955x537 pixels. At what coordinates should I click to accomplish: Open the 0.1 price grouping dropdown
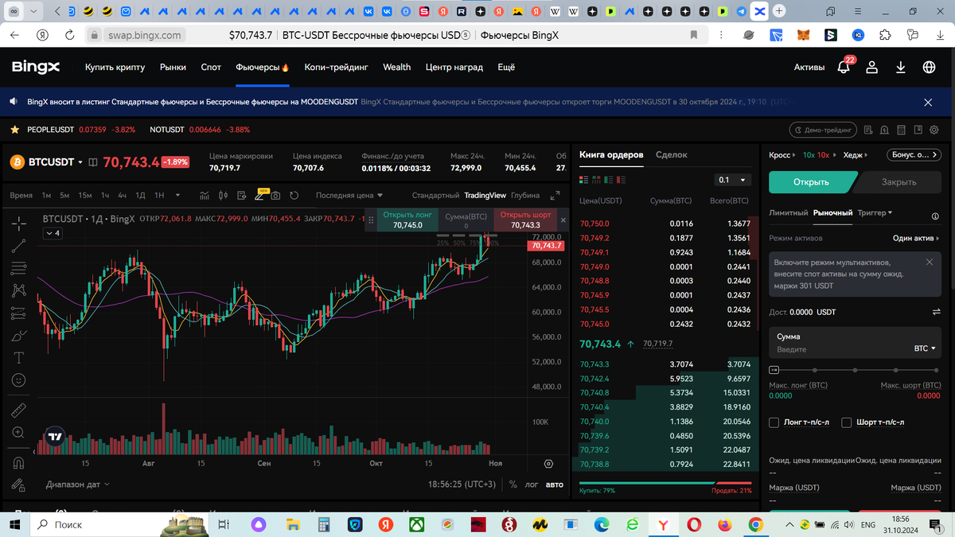click(x=731, y=180)
